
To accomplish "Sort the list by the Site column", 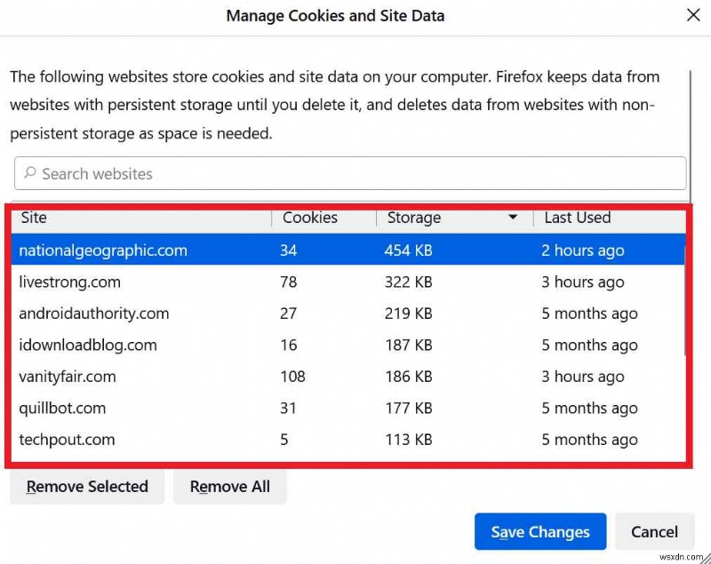I will [33, 218].
